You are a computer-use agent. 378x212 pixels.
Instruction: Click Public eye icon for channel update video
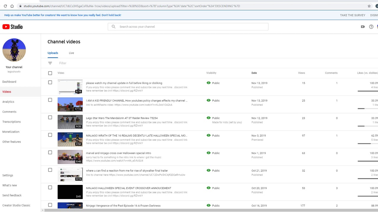click(x=208, y=83)
